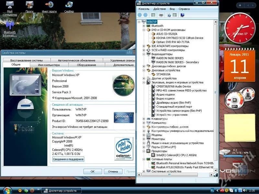The height and width of the screenshot is (194, 259).
Task: Click the yellow sticky note gadget
Action: 240,128
